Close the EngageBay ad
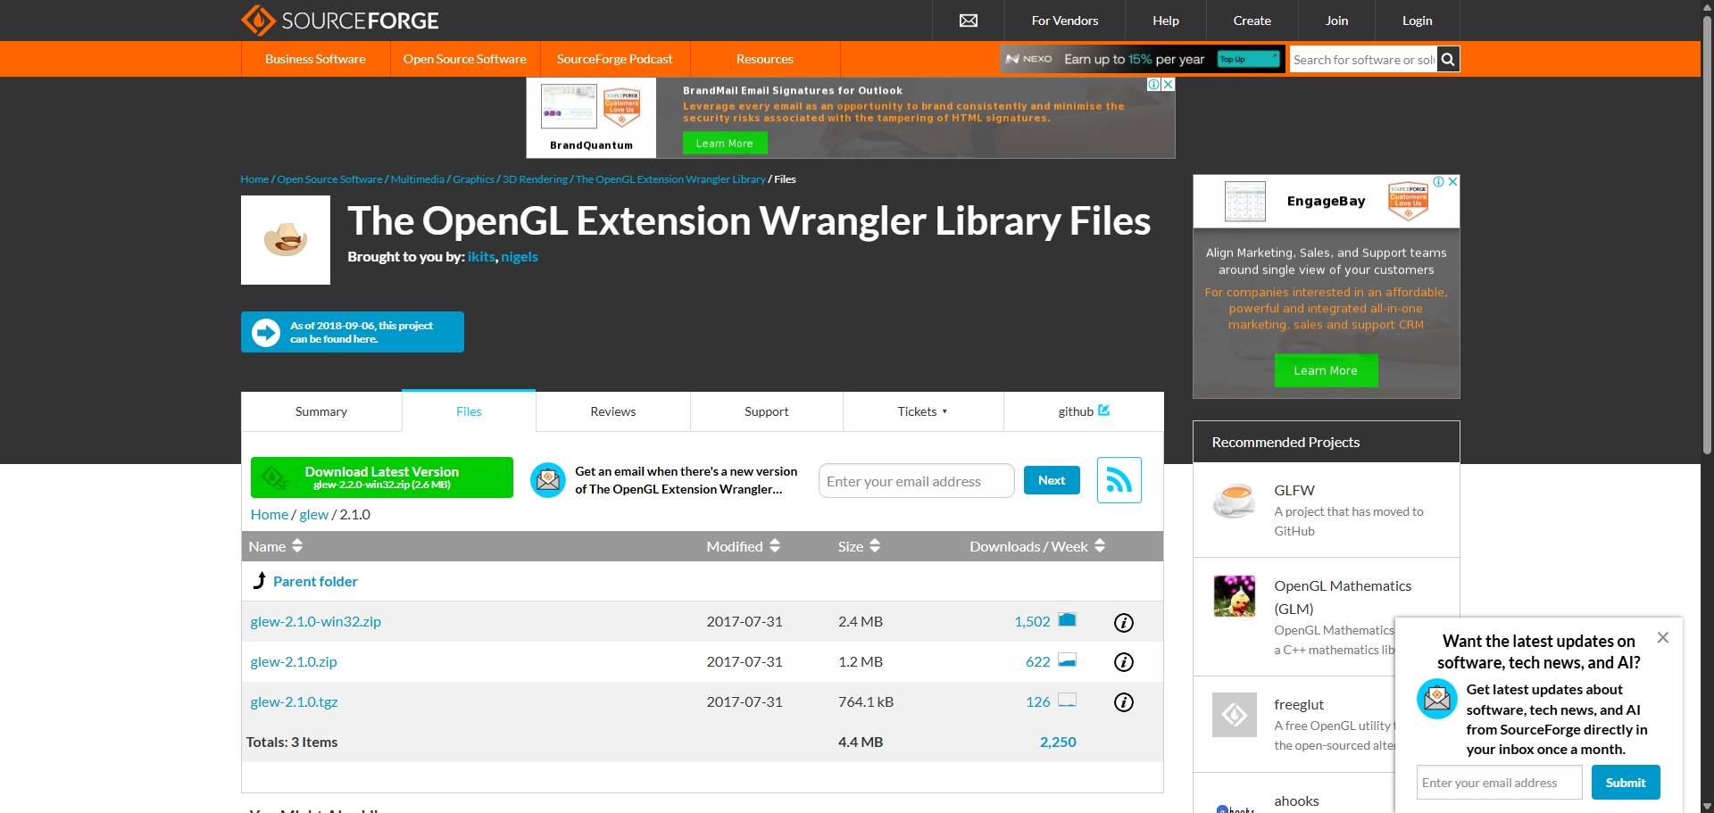This screenshot has width=1714, height=813. [x=1452, y=181]
